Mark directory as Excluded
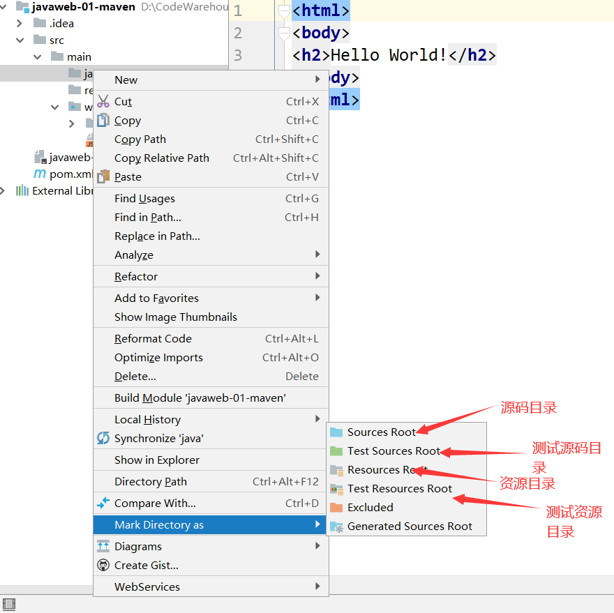The width and height of the screenshot is (614, 613). click(407, 507)
